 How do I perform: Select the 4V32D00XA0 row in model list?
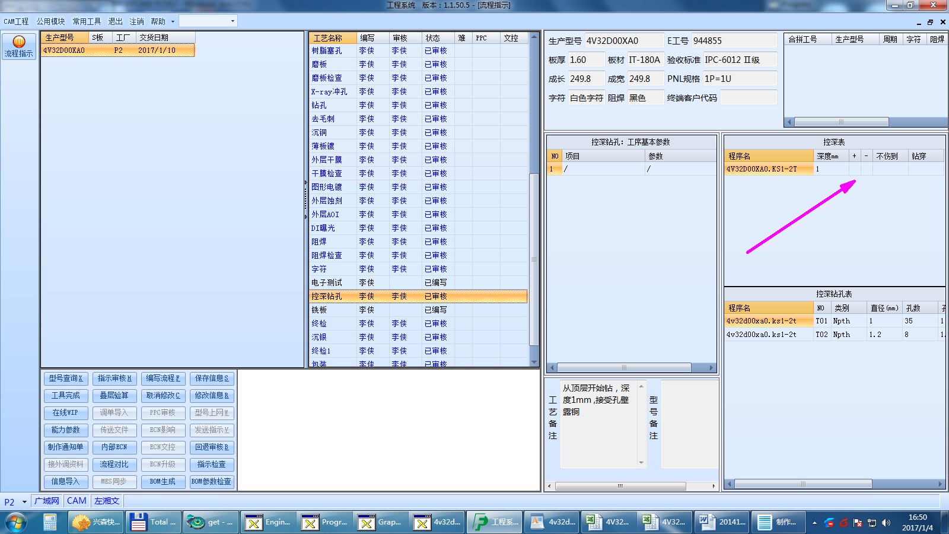click(117, 50)
